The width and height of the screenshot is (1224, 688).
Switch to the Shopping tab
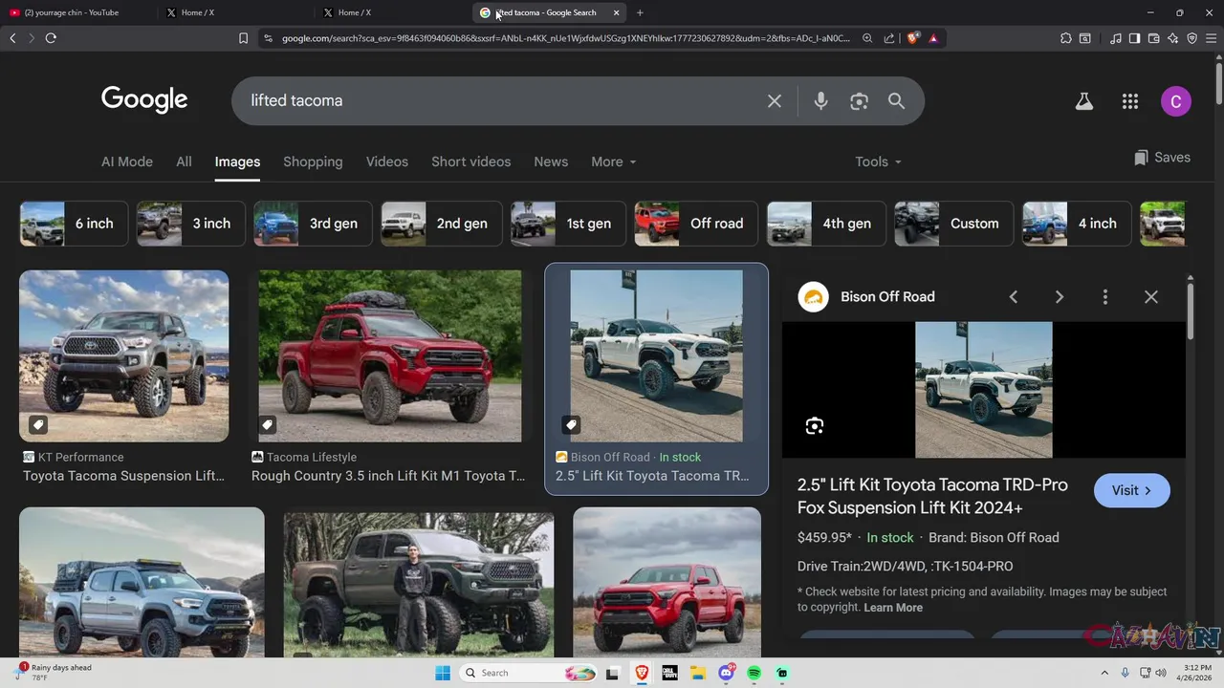(x=313, y=162)
